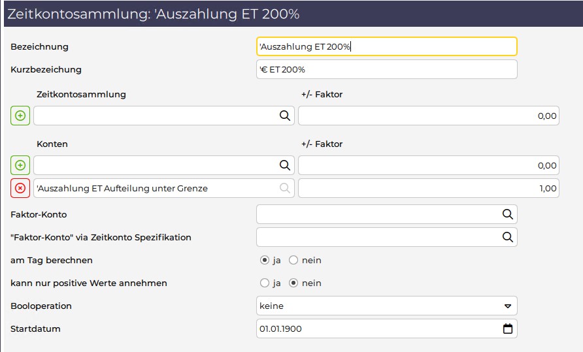Click the Bezeichnung text field
583x352 pixels.
(387, 46)
